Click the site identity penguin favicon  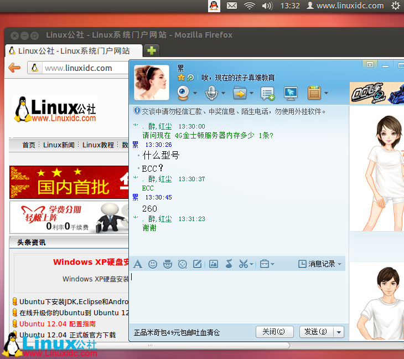[35, 68]
